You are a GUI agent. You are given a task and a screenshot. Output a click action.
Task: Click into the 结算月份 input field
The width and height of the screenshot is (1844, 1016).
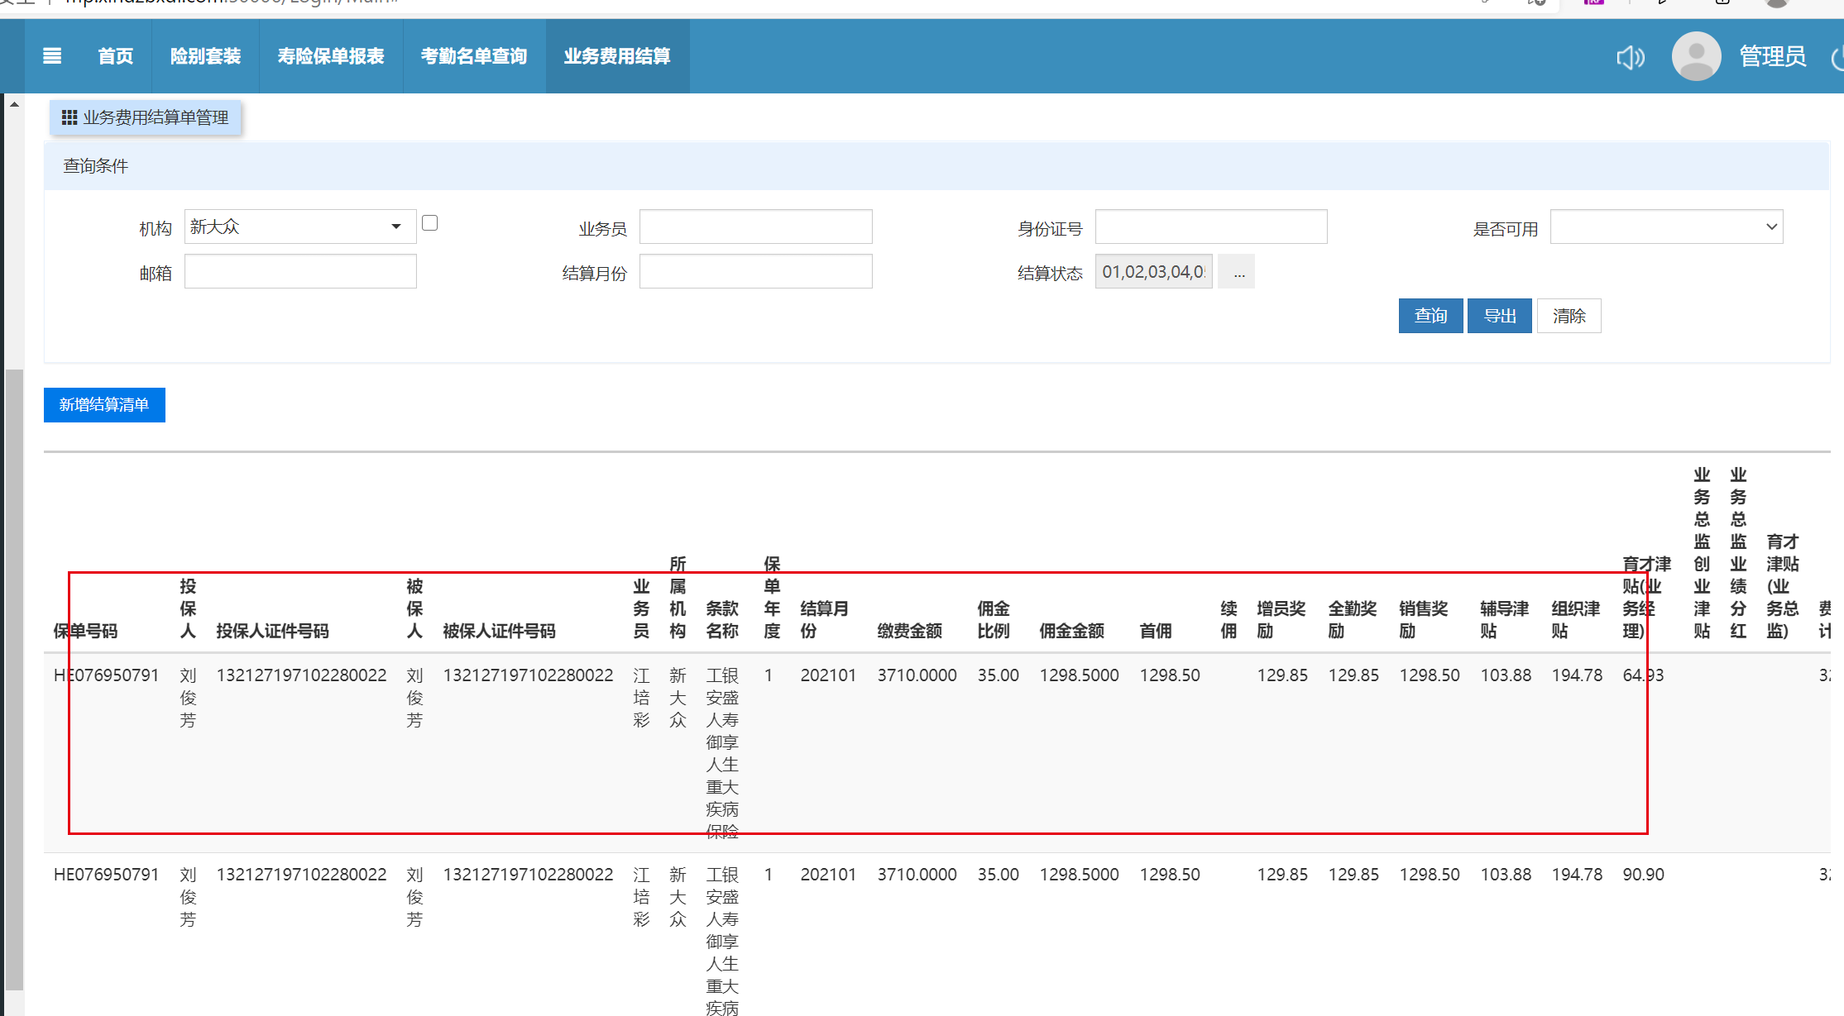(755, 272)
